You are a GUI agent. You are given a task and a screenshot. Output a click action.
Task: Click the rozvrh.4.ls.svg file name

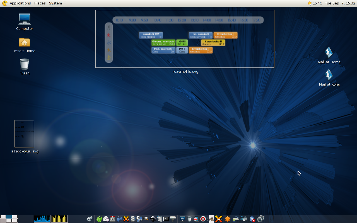(x=185, y=72)
